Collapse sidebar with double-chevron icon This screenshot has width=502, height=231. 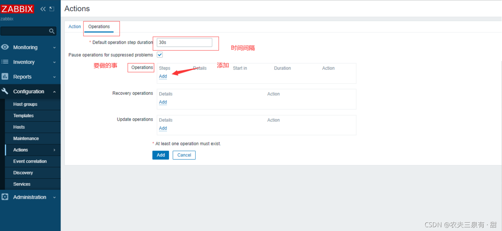[x=43, y=9]
